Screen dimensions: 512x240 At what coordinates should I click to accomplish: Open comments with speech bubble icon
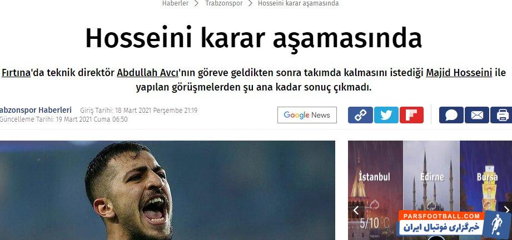451,115
